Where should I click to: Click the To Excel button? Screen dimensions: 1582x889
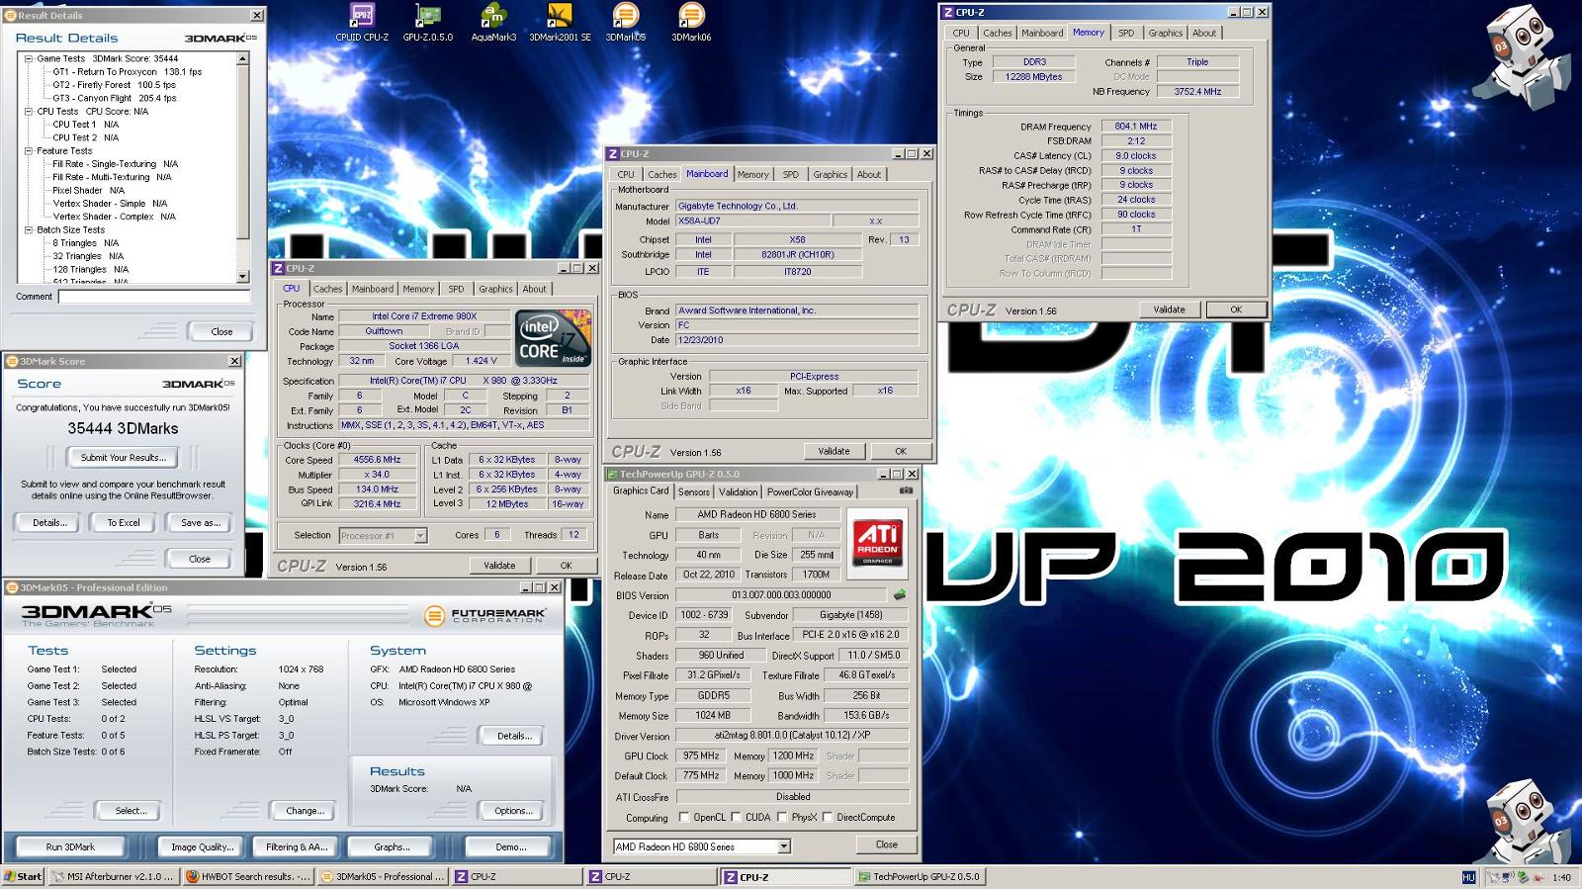(x=124, y=522)
